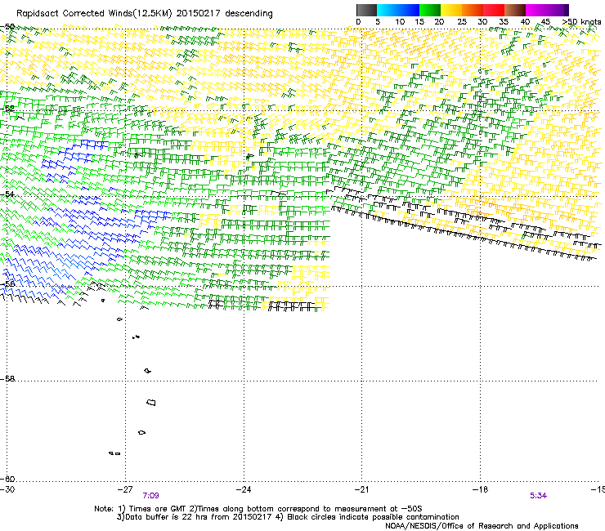Image resolution: width=605 pixels, height=531 pixels.
Task: Click the cyan-blue 5-15 knots color segment
Action: tap(398, 10)
